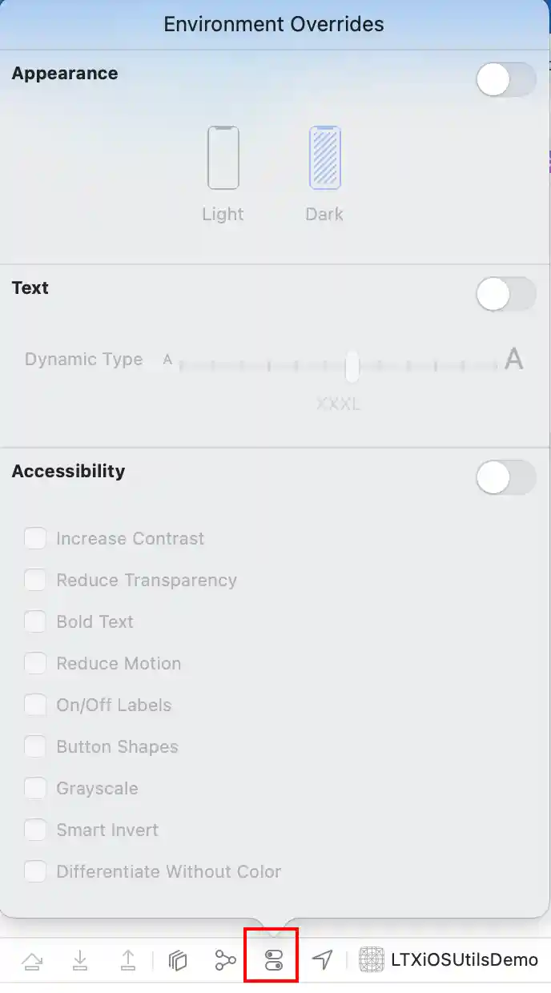
Task: Click the Simulate Location arrow icon
Action: (x=322, y=959)
